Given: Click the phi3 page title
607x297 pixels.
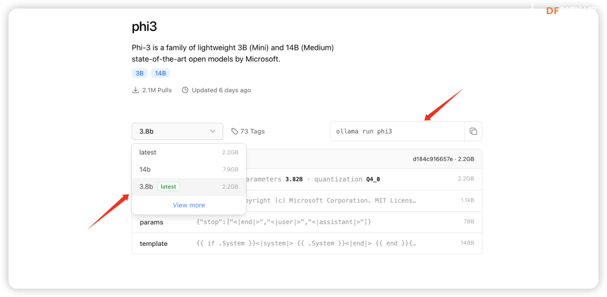Looking at the screenshot, I should tap(144, 27).
